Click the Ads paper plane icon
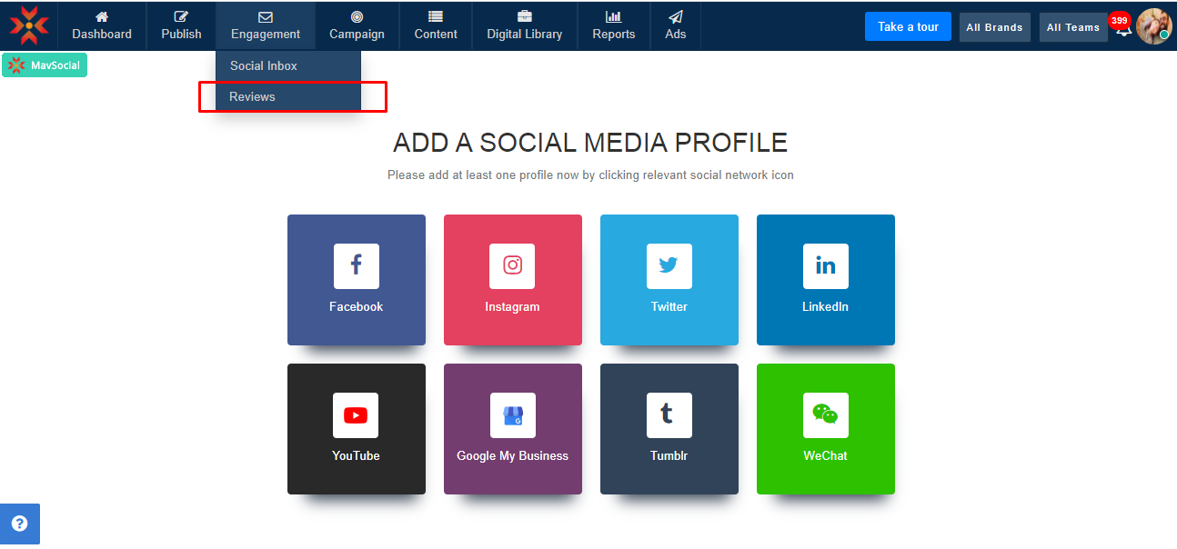This screenshot has height=549, width=1177. pos(676,16)
